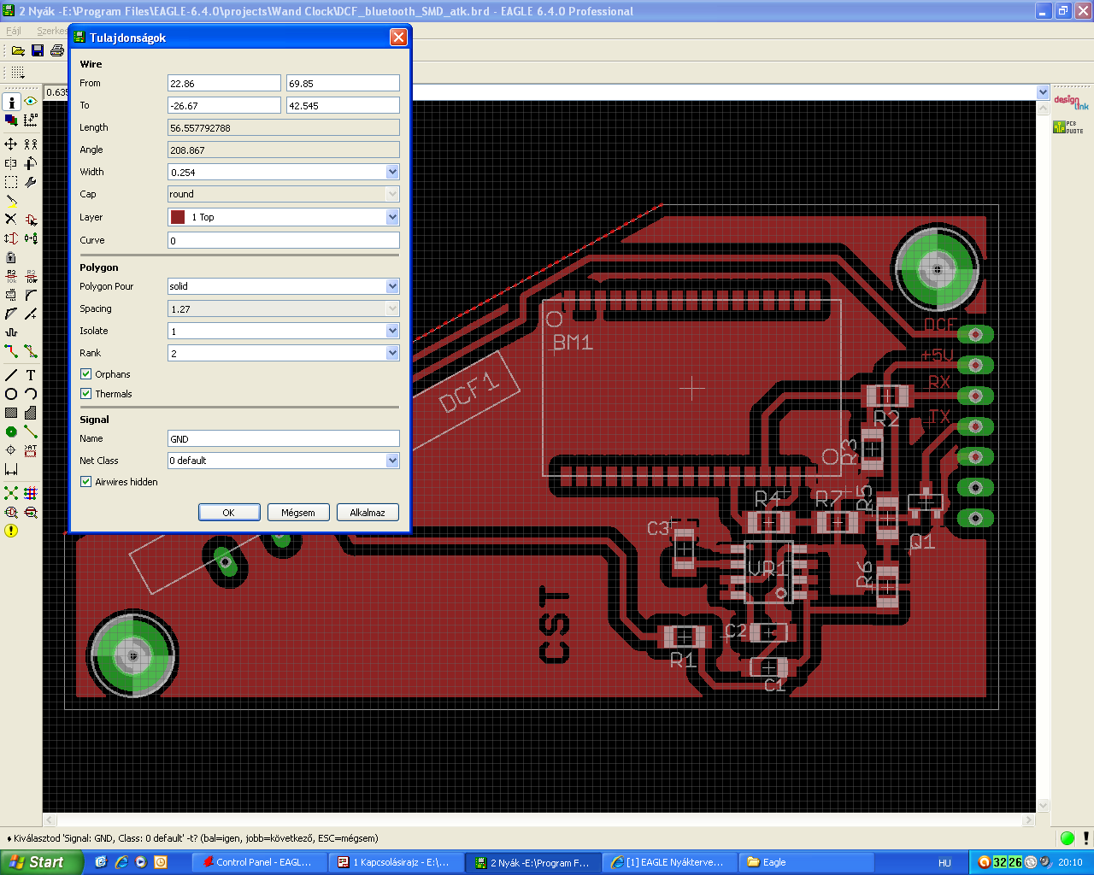Activate the Group selection tool

[x=11, y=182]
